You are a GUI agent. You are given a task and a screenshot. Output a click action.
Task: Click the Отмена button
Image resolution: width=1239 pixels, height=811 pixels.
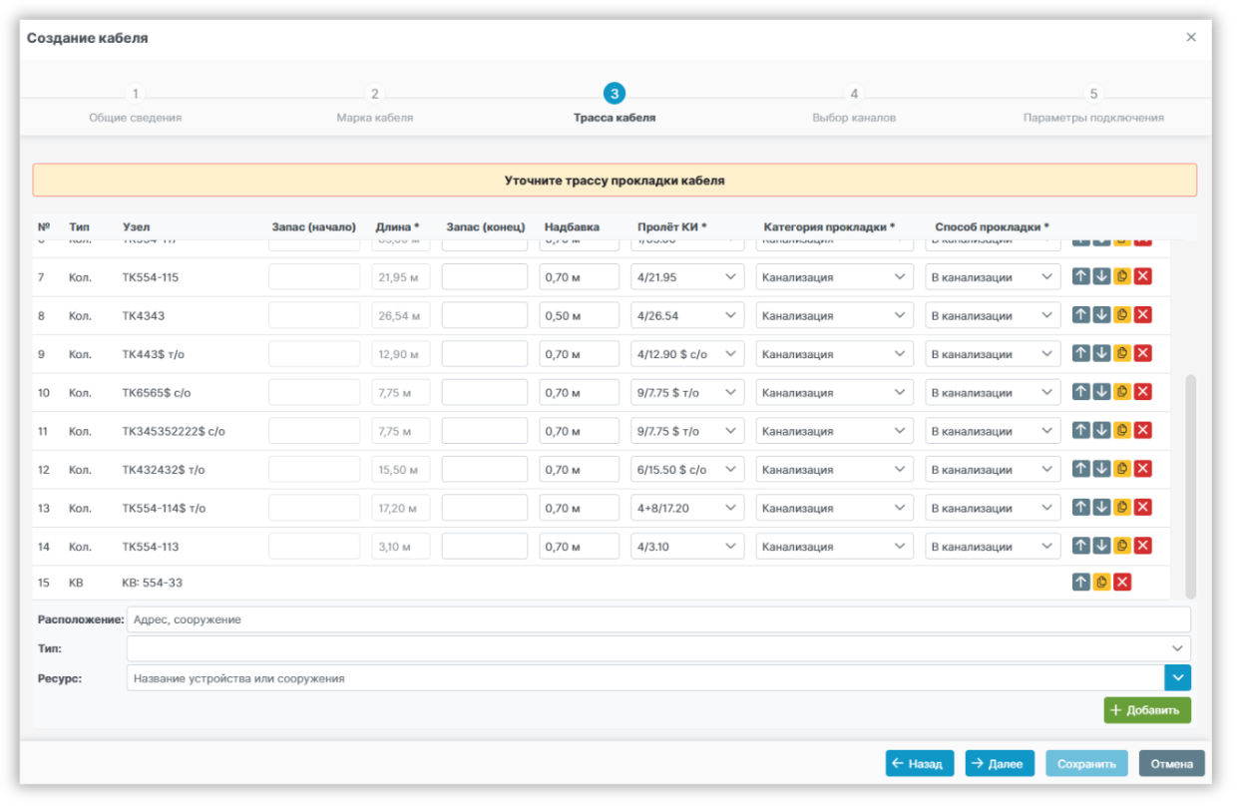[x=1172, y=763]
